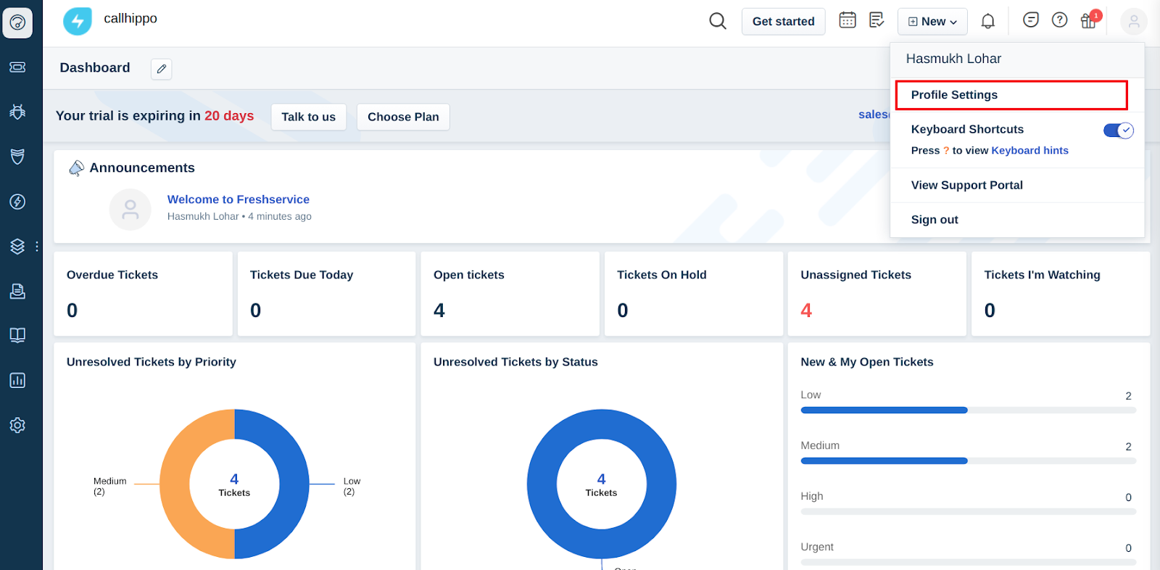Open the Tickets Due Today card
The width and height of the screenshot is (1160, 570).
pyautogui.click(x=326, y=294)
